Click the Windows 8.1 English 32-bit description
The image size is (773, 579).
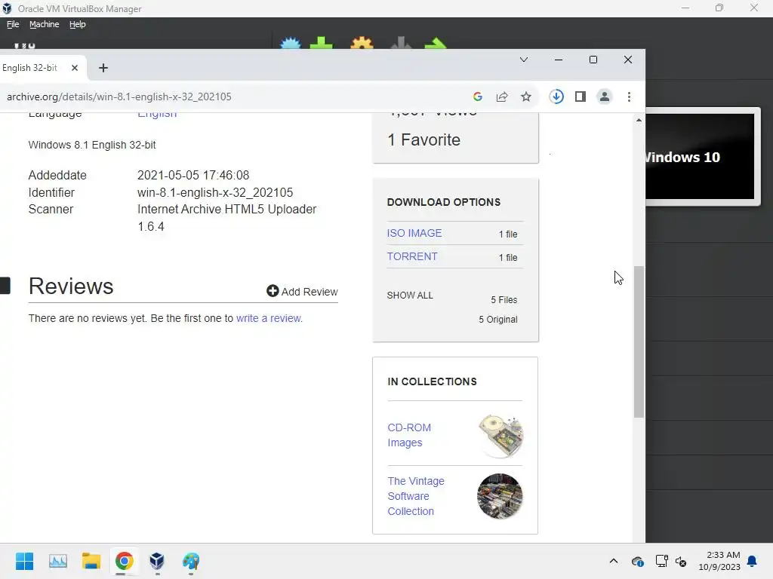point(92,146)
